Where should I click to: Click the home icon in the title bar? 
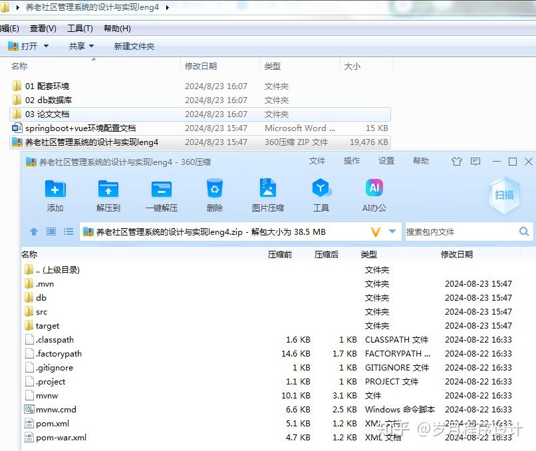point(458,161)
